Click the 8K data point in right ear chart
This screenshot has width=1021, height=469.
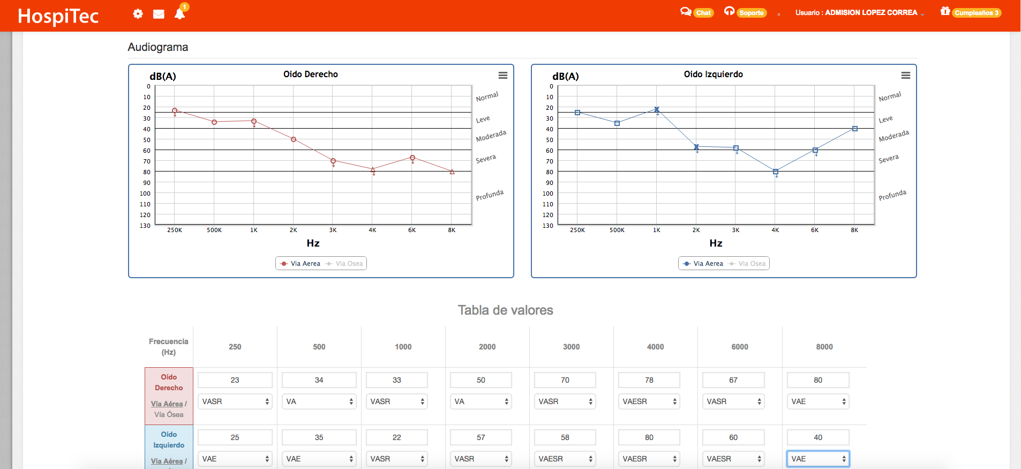point(452,172)
